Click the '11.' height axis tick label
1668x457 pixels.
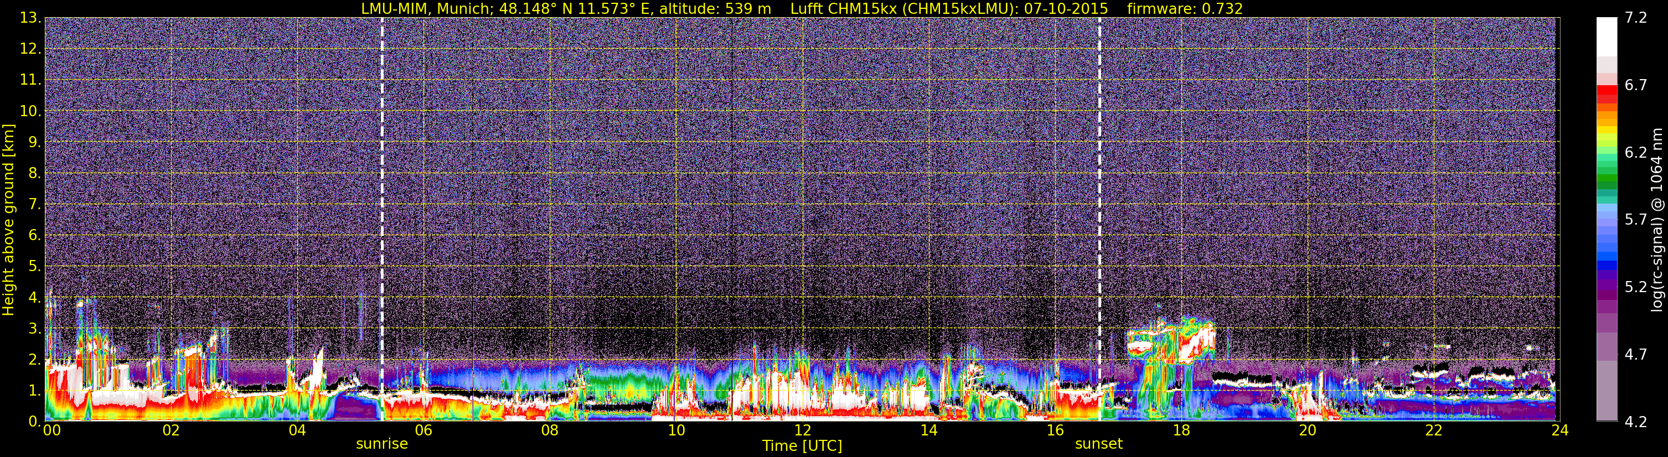click(x=30, y=80)
